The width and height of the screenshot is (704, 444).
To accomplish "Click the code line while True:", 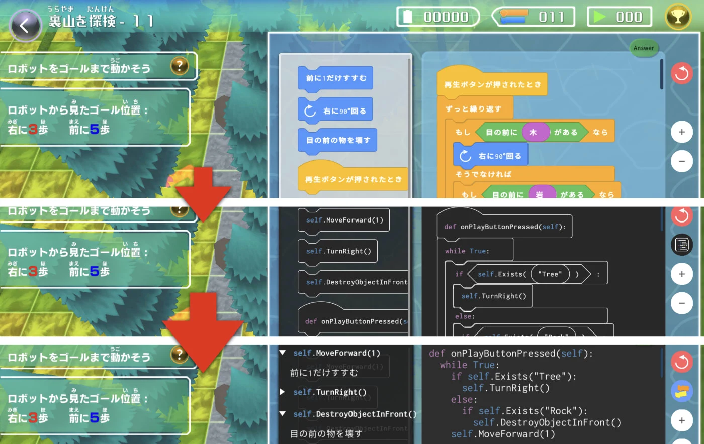I will (x=470, y=365).
